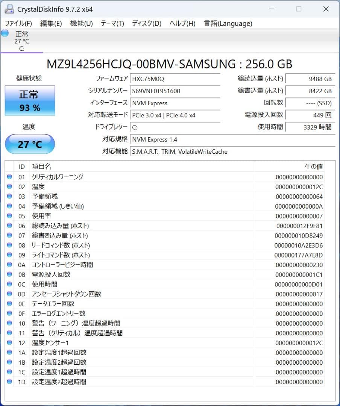340x406 pixels.
Task: Open the ヘルプ(H) menu
Action: (182, 23)
